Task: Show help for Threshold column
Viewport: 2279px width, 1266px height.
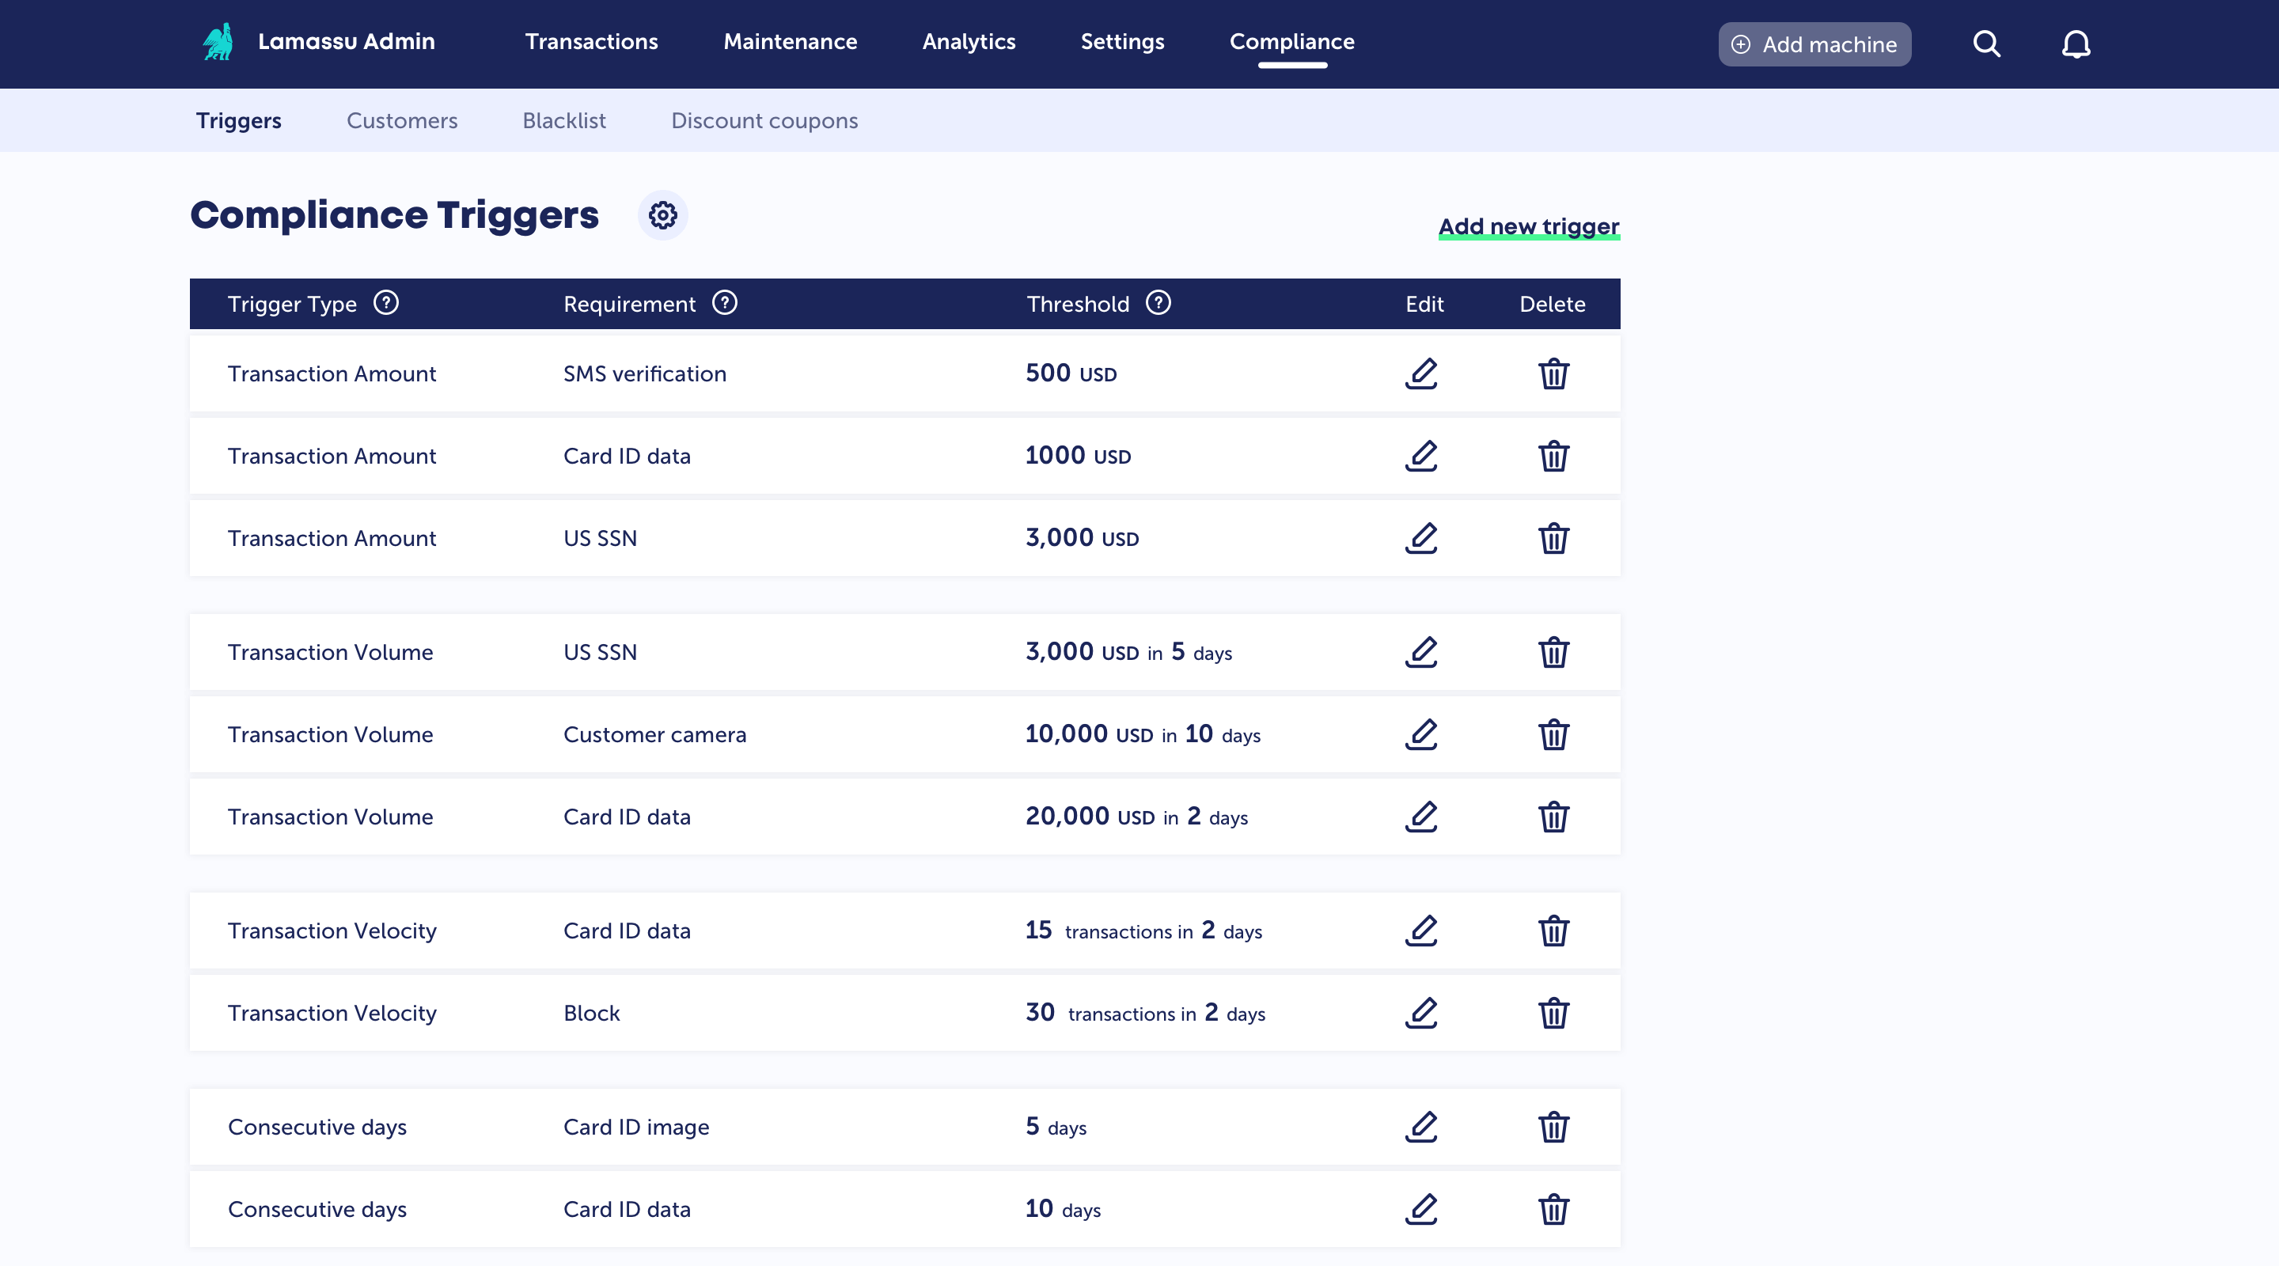Action: point(1158,304)
